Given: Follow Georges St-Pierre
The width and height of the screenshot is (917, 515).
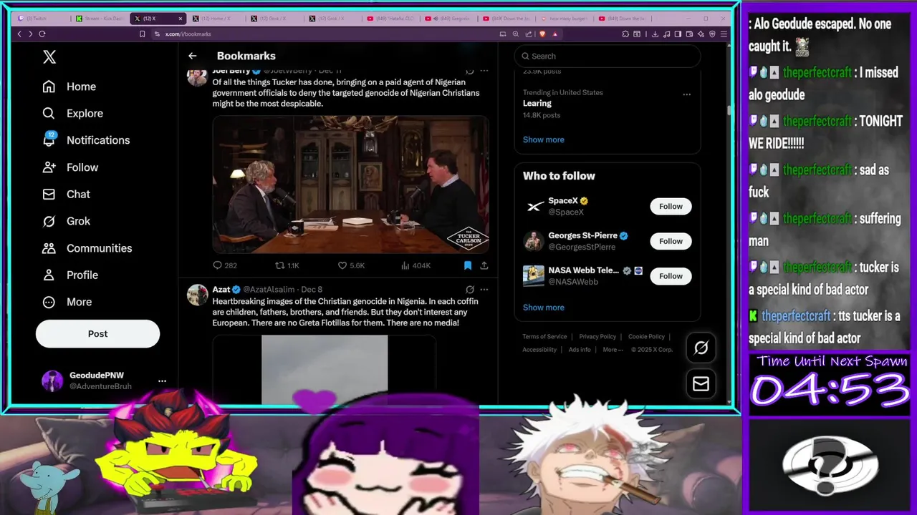Looking at the screenshot, I should pyautogui.click(x=671, y=241).
